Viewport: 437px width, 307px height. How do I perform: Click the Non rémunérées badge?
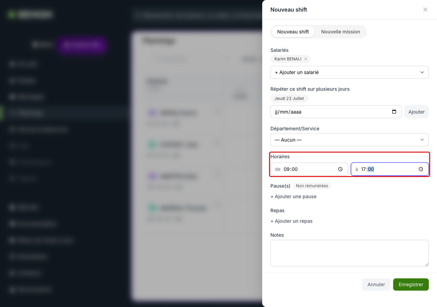tap(312, 186)
